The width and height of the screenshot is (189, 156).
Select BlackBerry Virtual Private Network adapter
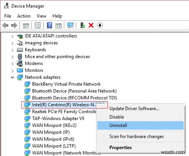point(66,84)
